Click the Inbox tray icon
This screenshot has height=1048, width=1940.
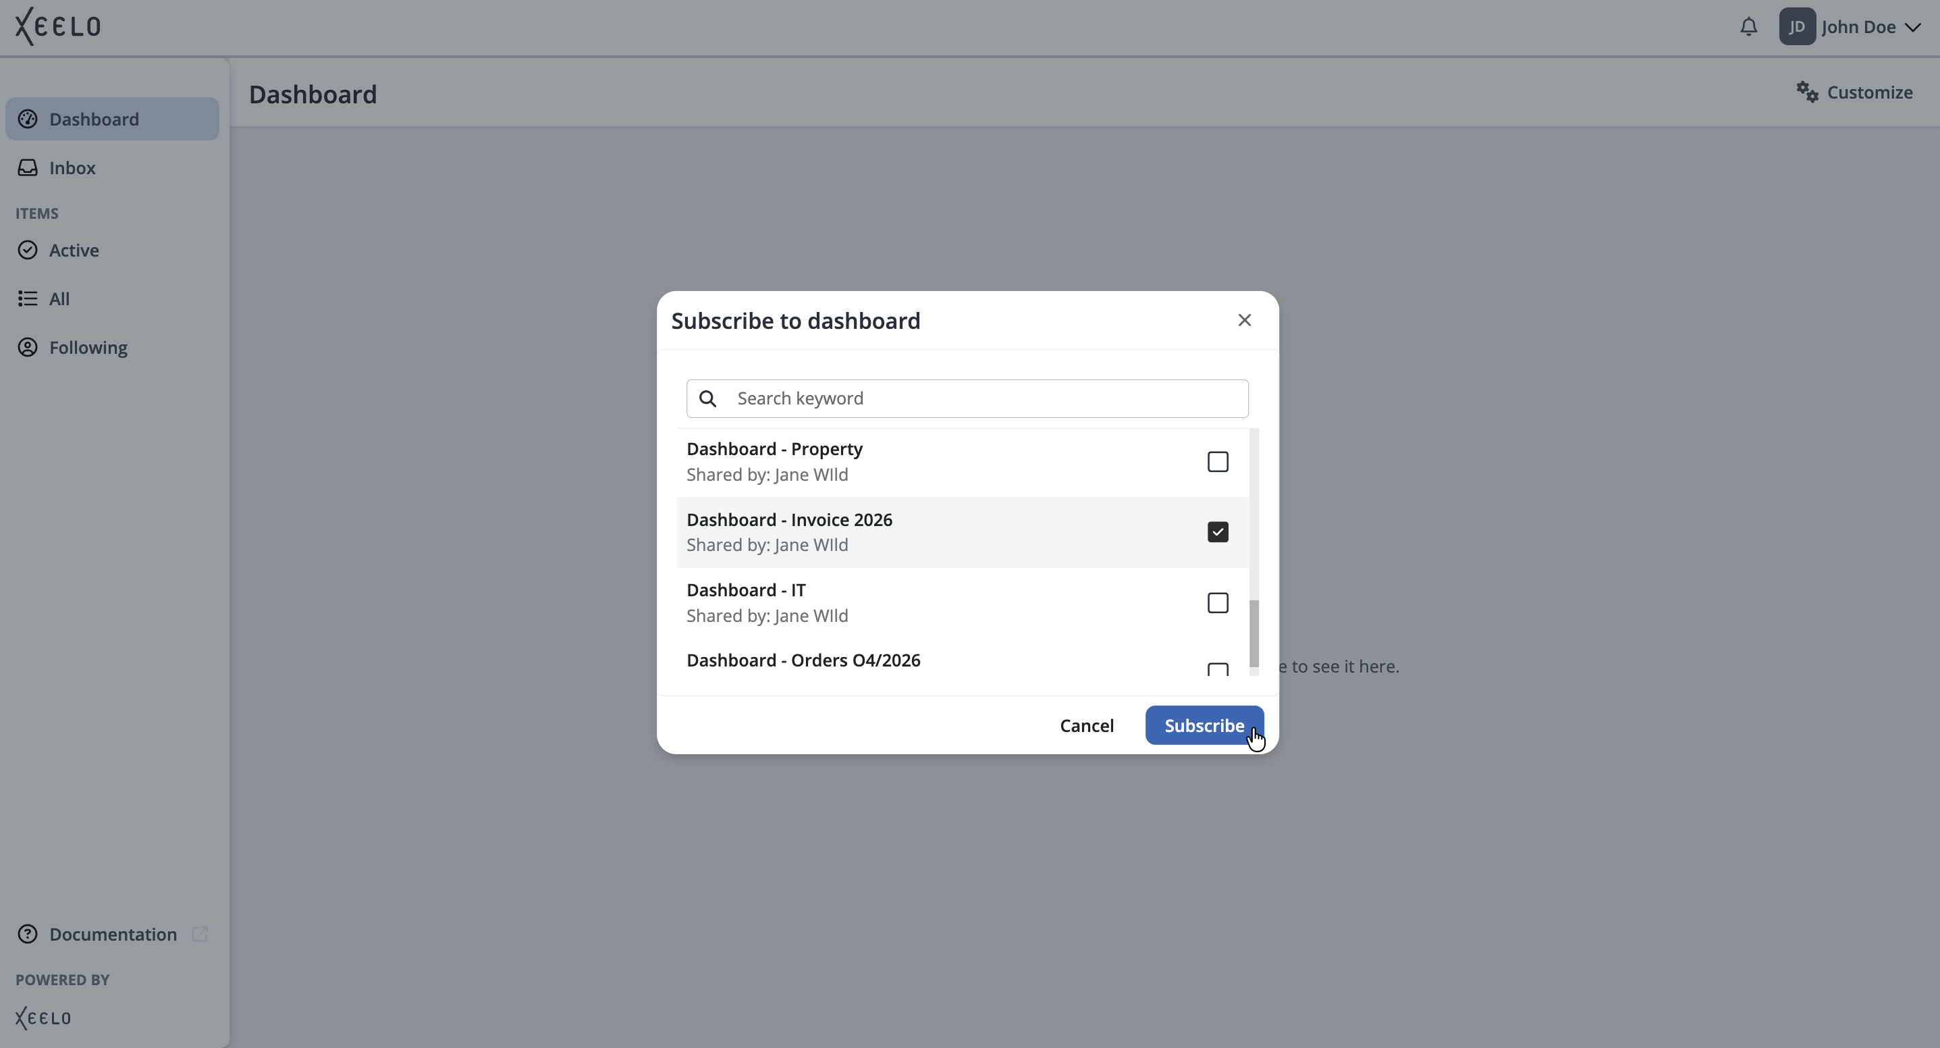tap(28, 167)
